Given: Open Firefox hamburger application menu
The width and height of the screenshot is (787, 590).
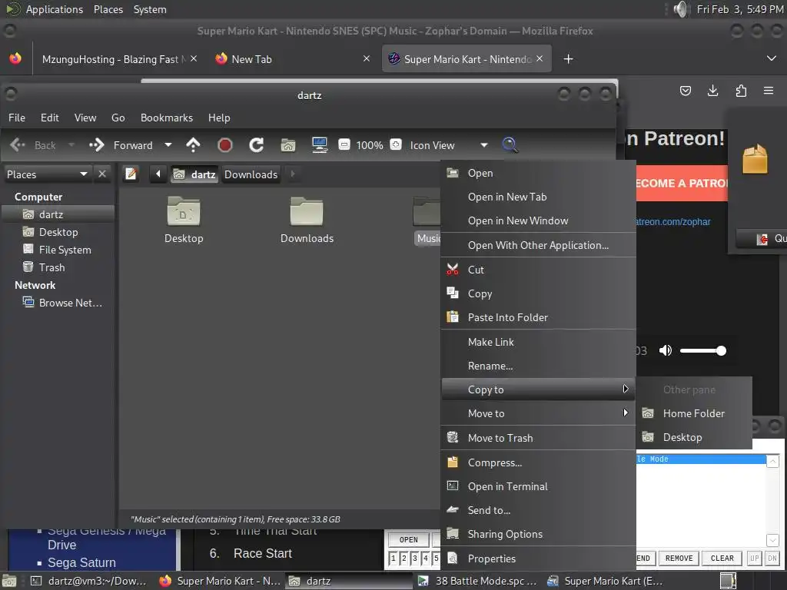Looking at the screenshot, I should [x=769, y=91].
